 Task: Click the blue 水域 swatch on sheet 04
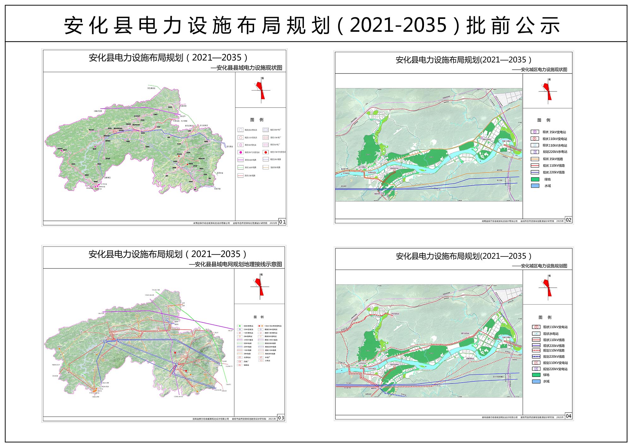[x=536, y=381]
